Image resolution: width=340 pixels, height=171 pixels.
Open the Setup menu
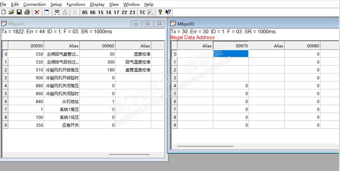[x=56, y=4]
